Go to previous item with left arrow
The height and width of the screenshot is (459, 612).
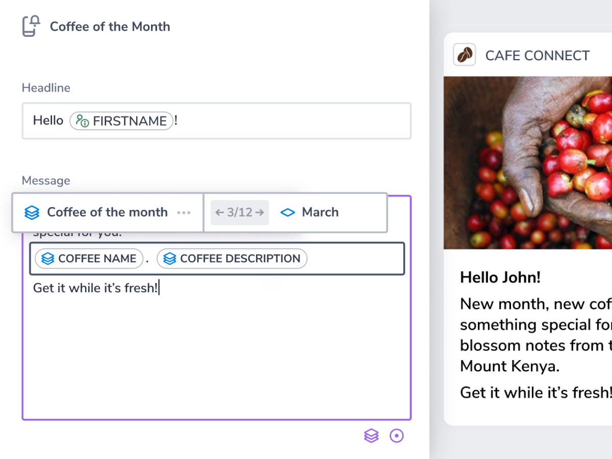219,213
